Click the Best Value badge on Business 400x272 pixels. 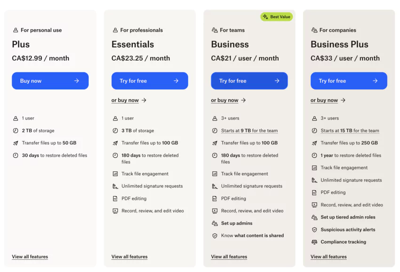click(x=276, y=16)
